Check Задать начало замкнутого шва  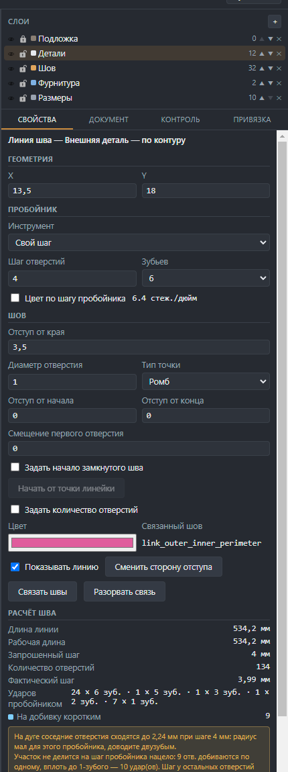15,467
